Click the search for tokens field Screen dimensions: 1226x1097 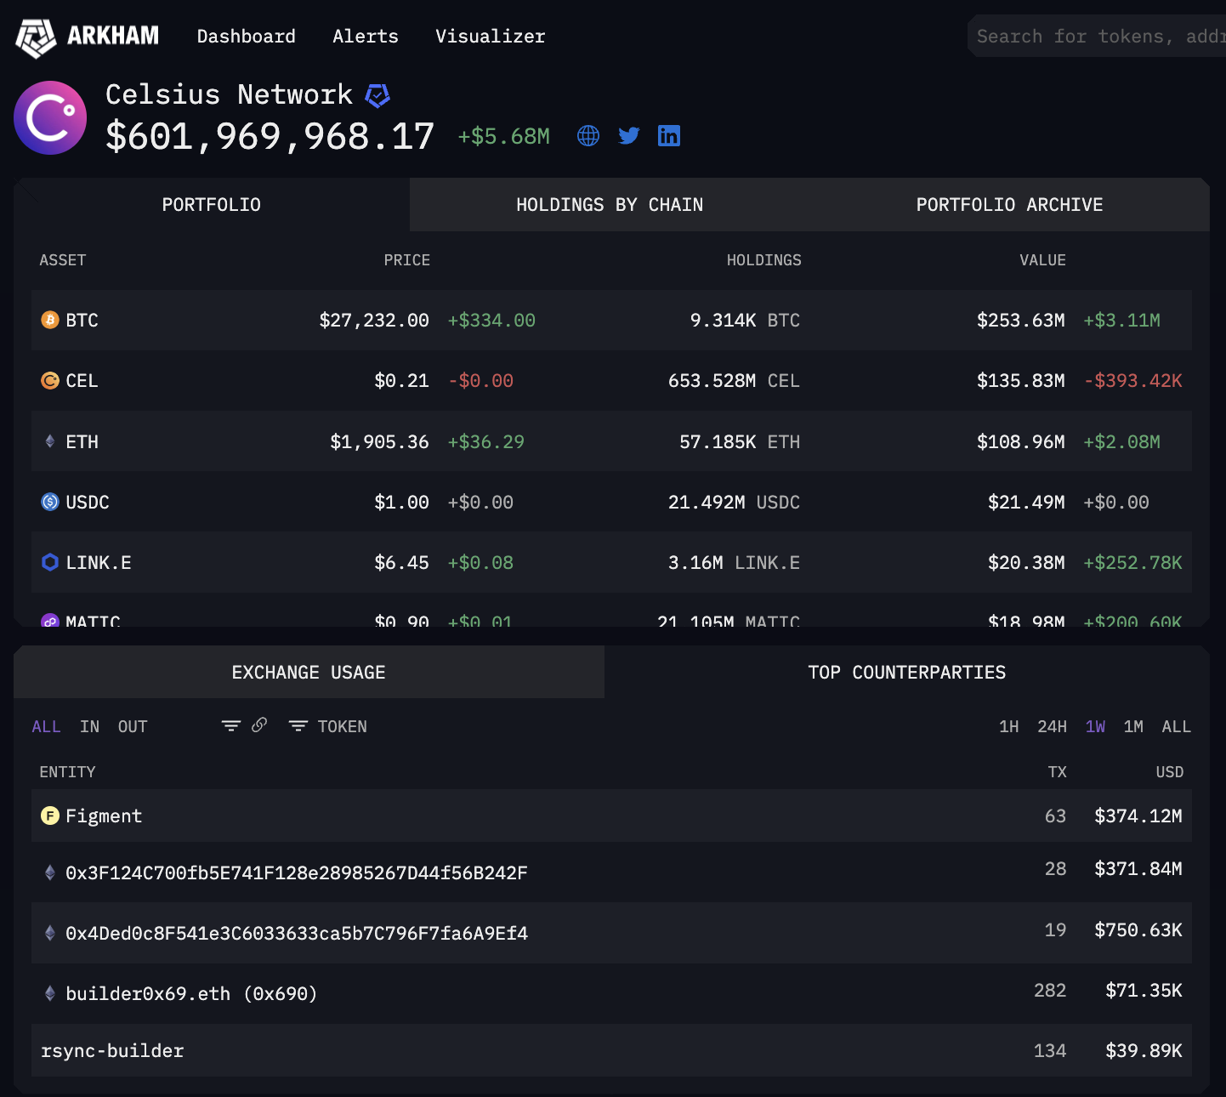(x=1097, y=36)
